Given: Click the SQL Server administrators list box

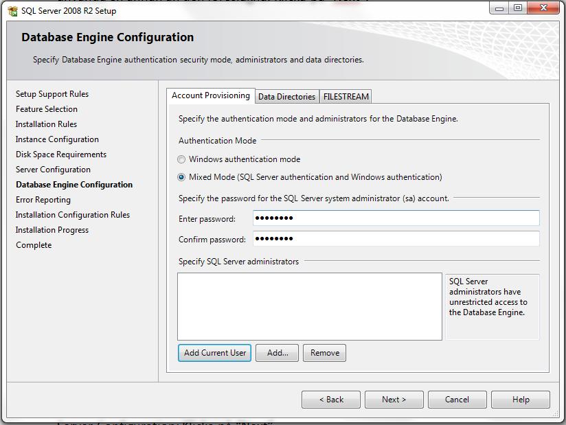Looking at the screenshot, I should (x=310, y=306).
